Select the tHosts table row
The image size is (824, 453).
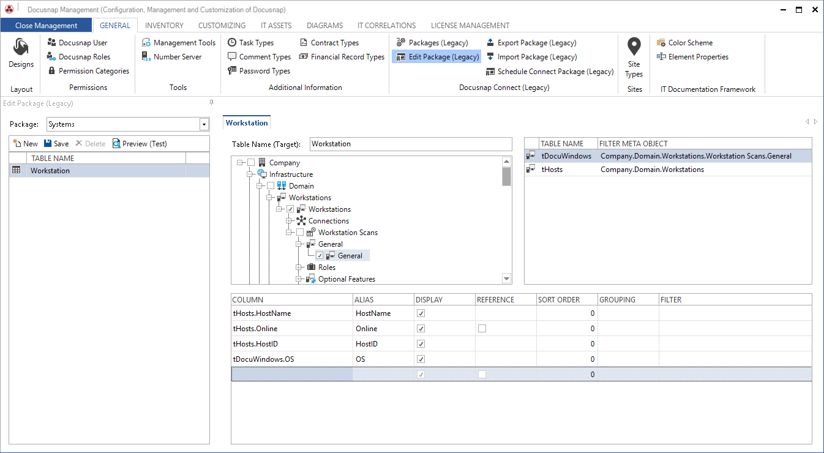click(669, 170)
